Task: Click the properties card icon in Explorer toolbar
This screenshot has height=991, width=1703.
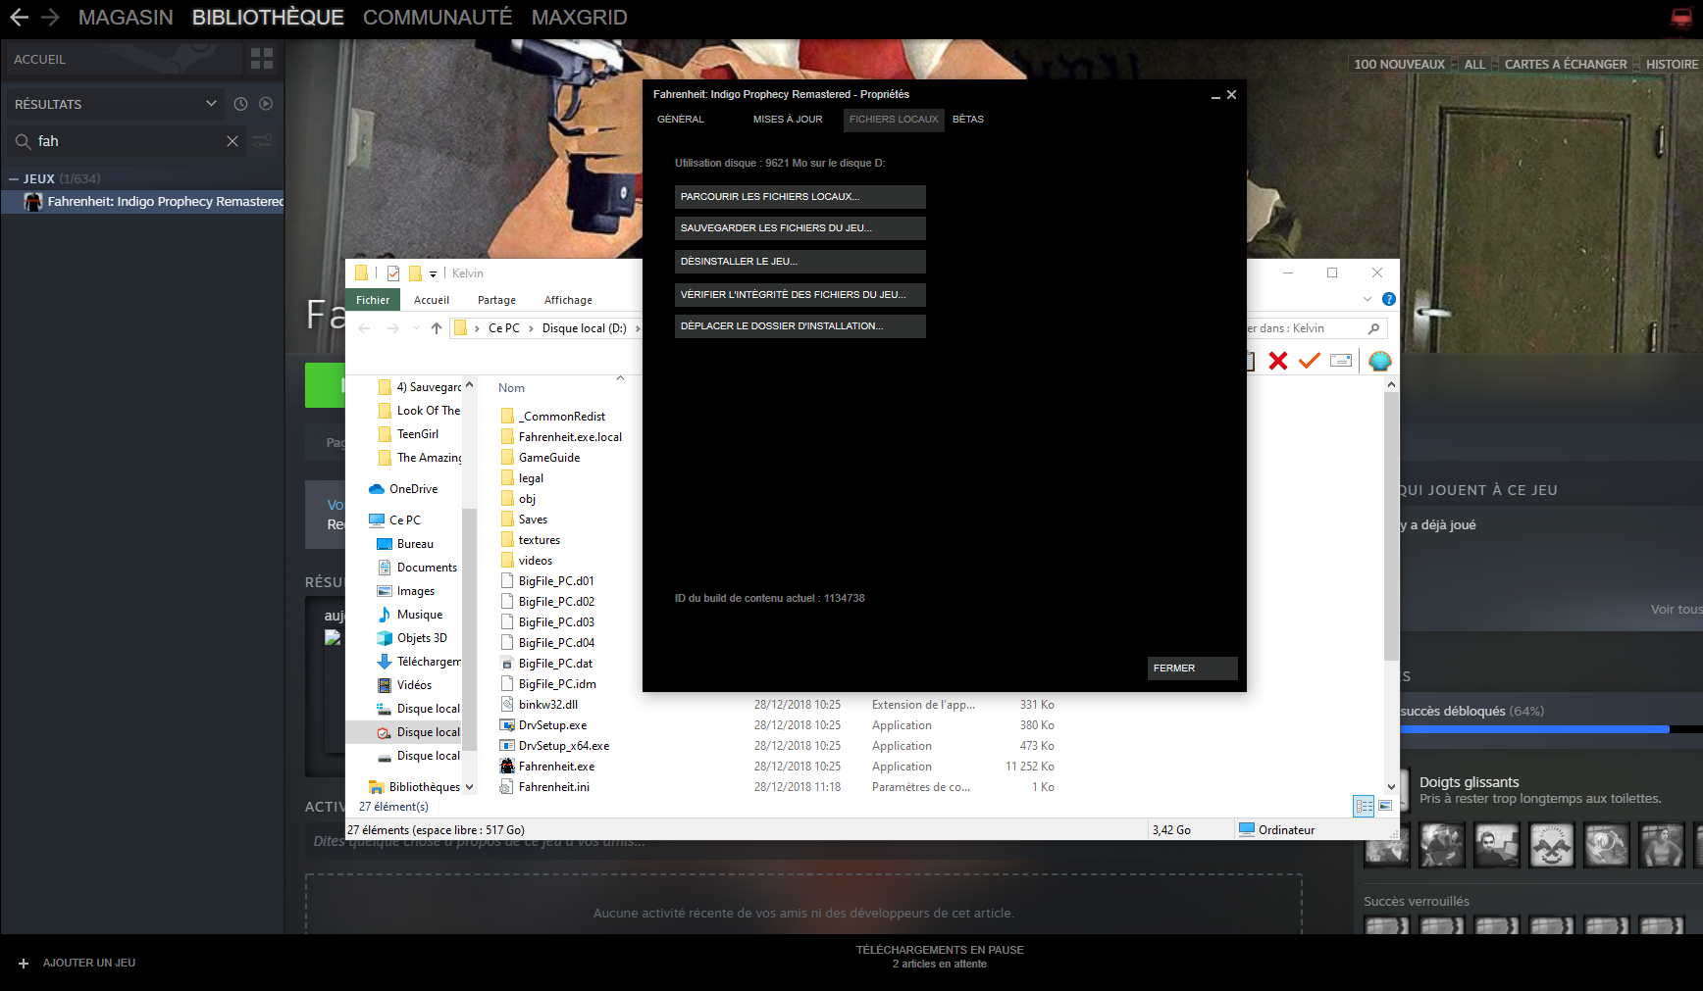Action: [x=1341, y=361]
